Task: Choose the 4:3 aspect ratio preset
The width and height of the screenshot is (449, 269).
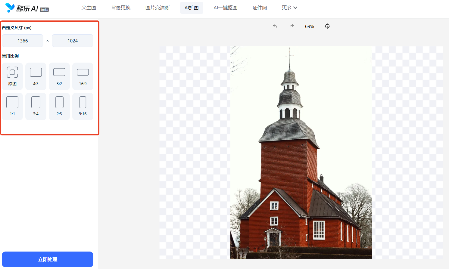Action: (36, 76)
